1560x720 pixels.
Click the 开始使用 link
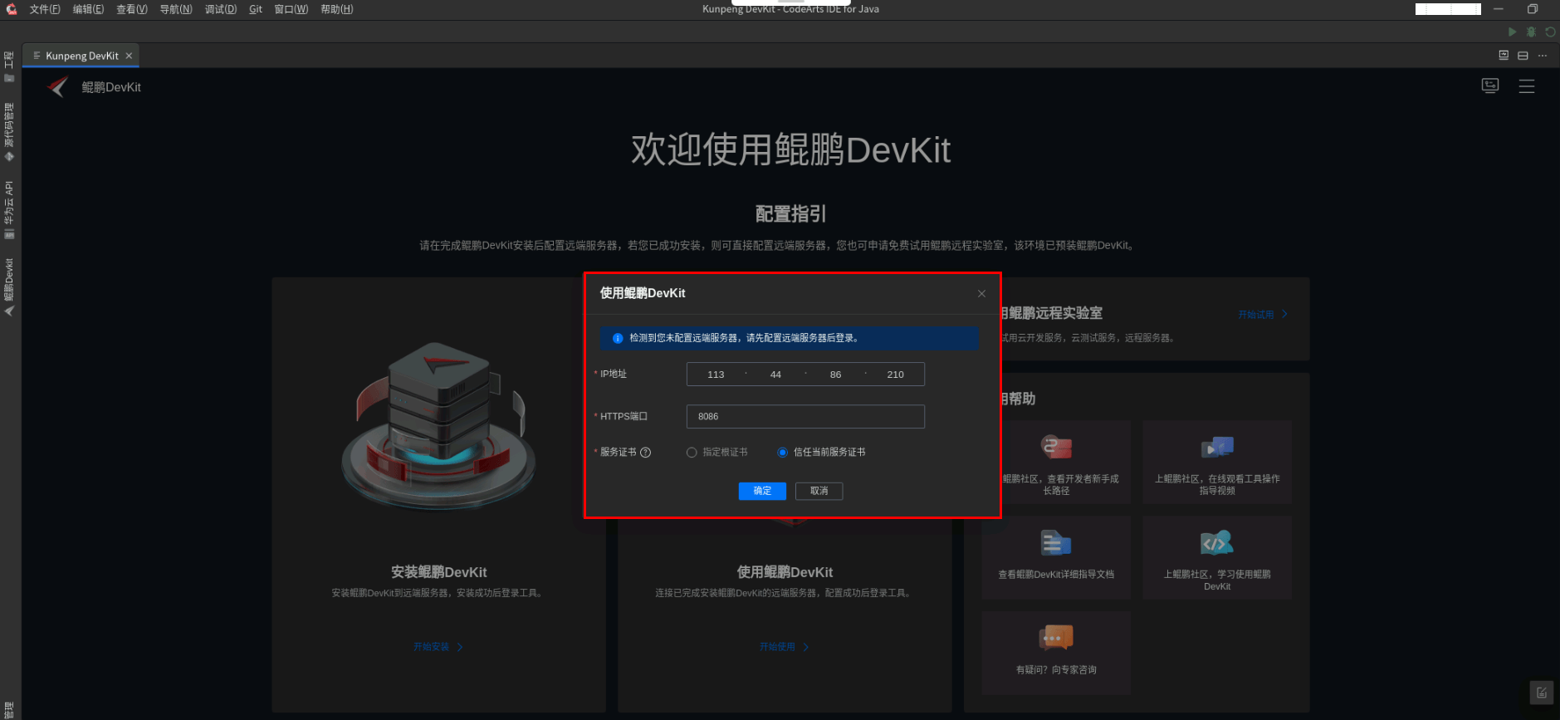[785, 647]
